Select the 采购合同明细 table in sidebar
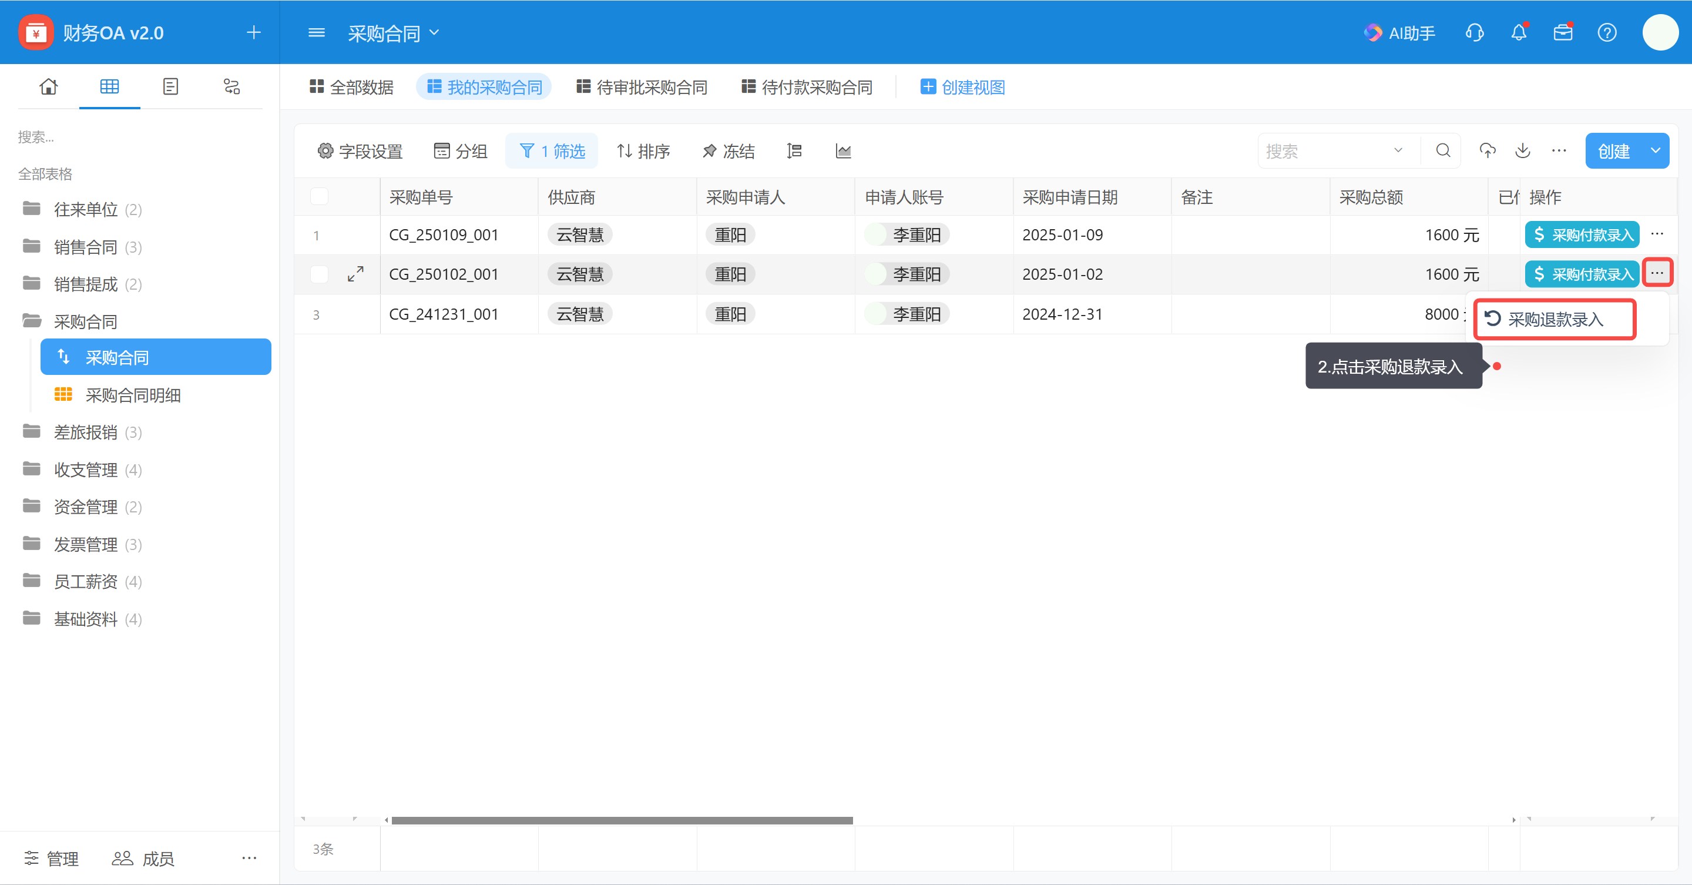The height and width of the screenshot is (885, 1692). (133, 395)
